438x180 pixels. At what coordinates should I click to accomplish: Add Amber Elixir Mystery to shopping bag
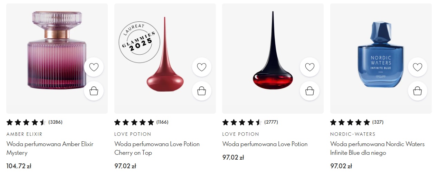pyautogui.click(x=94, y=91)
